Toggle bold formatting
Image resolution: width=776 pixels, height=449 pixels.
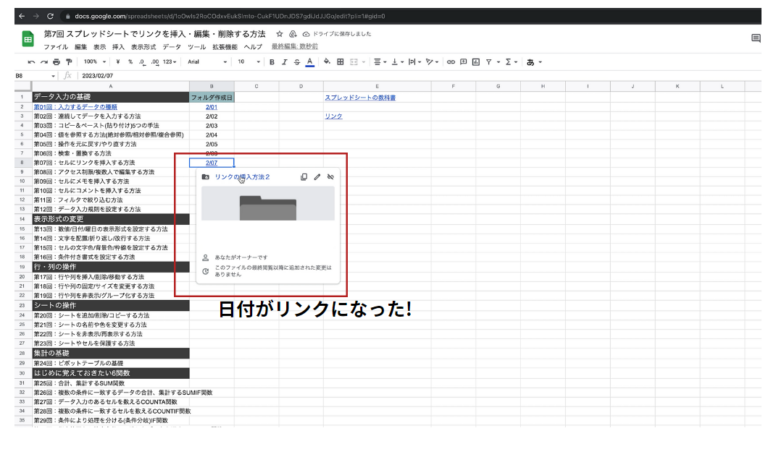272,62
